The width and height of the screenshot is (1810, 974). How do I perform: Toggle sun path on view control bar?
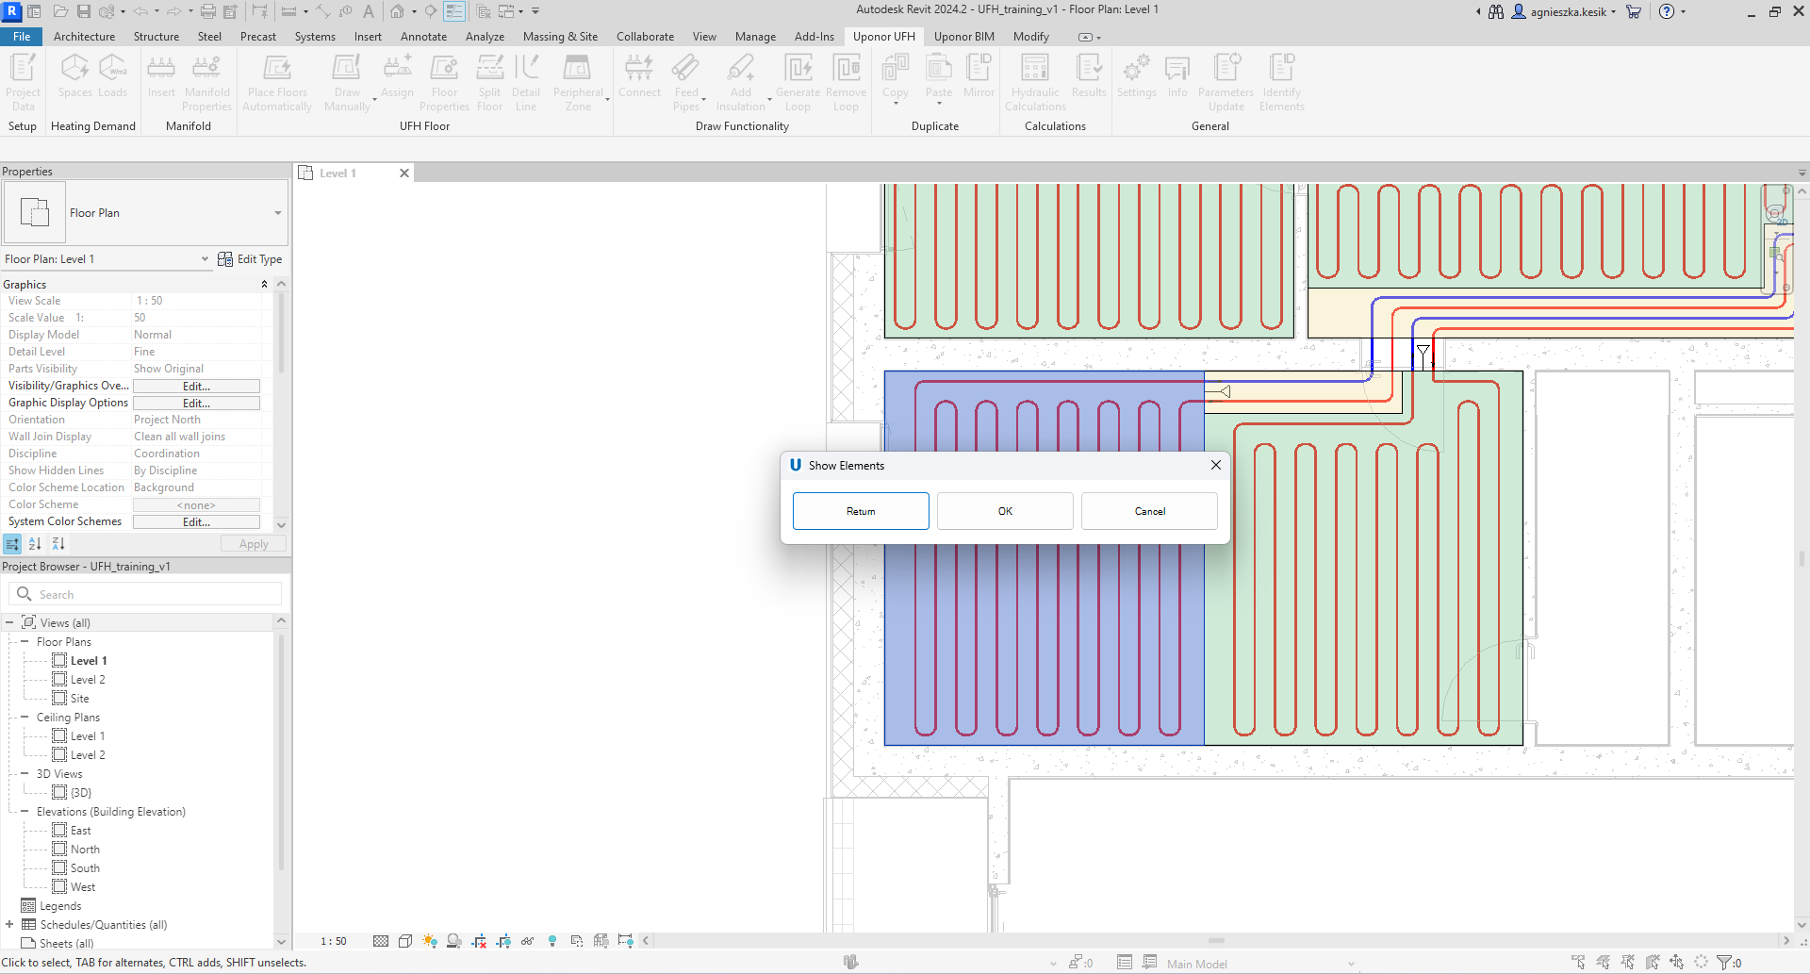pos(430,941)
